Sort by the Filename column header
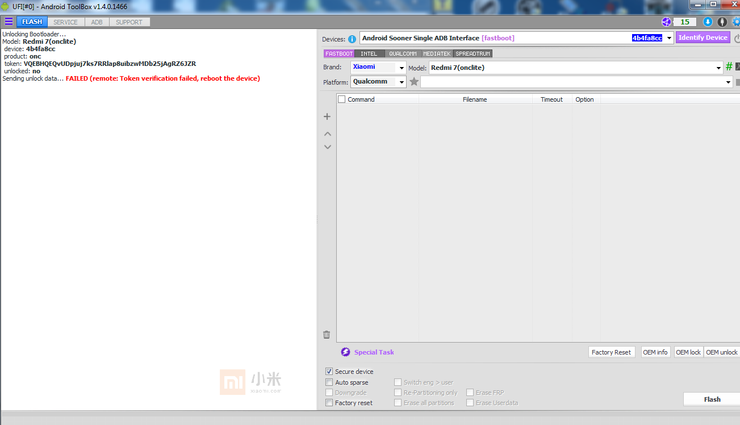740x425 pixels. [x=475, y=99]
